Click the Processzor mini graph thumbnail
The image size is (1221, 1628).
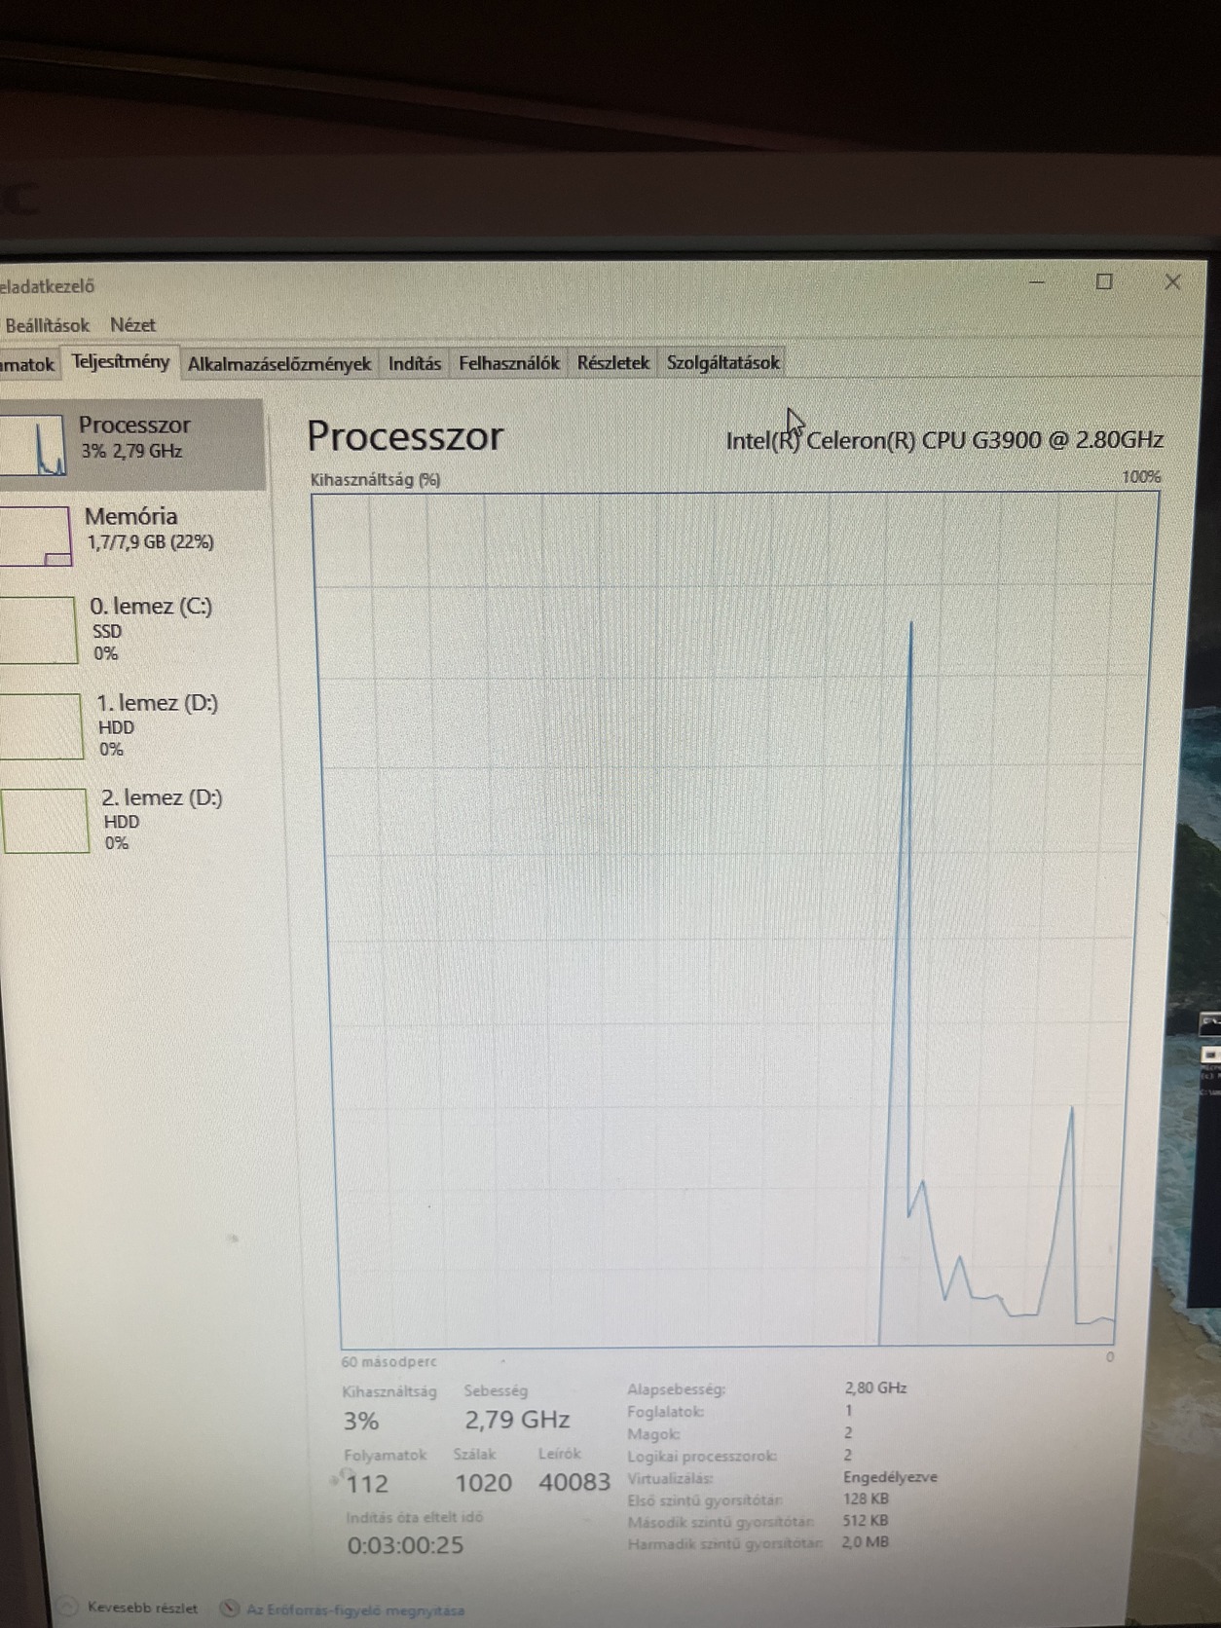pos(33,444)
